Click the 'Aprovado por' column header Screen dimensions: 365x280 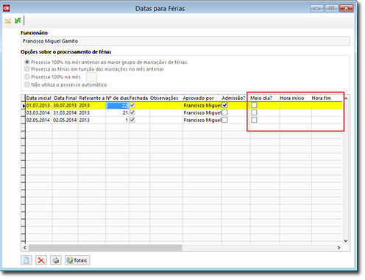click(x=202, y=98)
